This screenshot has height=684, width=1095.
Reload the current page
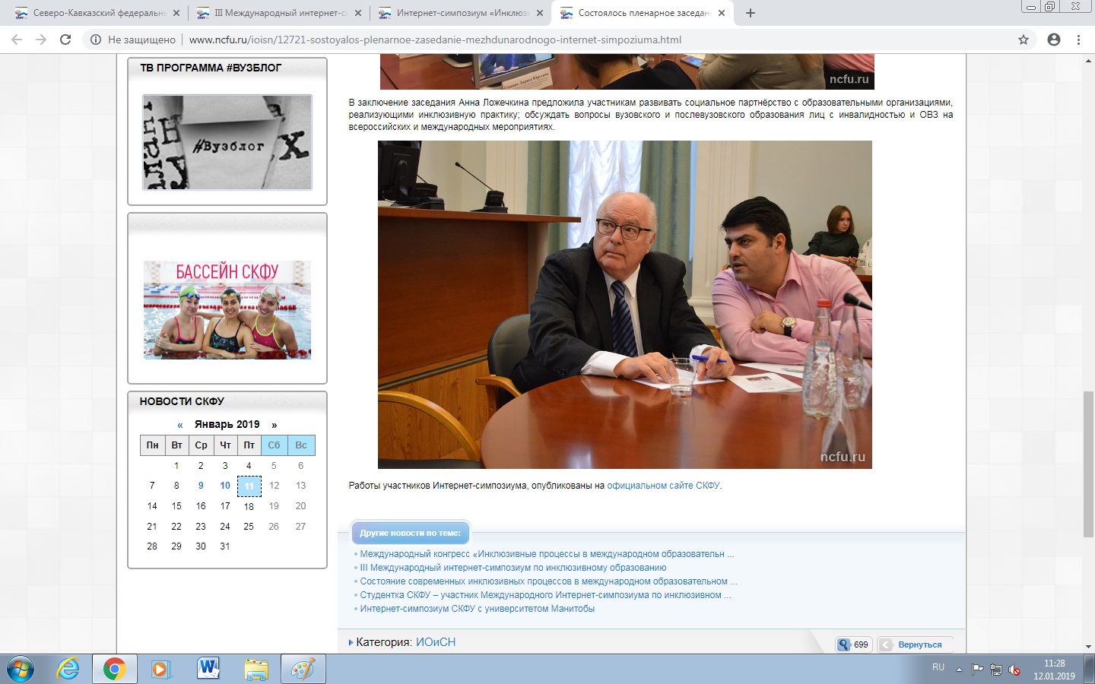(65, 40)
